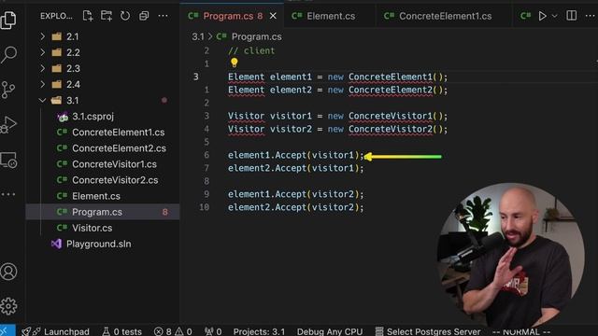Open the Explorer view in activity bar
This screenshot has width=598, height=336.
tap(8, 20)
